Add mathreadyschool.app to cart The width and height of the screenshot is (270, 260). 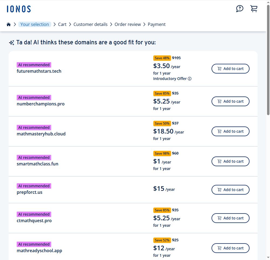230,248
